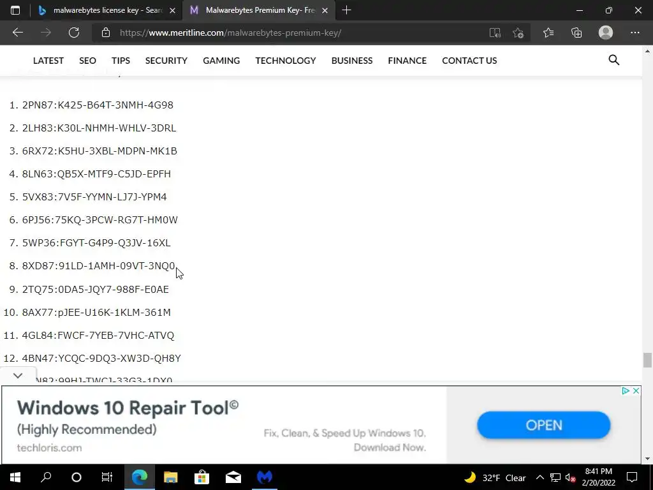
Task: Show hidden system tray icons
Action: pos(539,477)
